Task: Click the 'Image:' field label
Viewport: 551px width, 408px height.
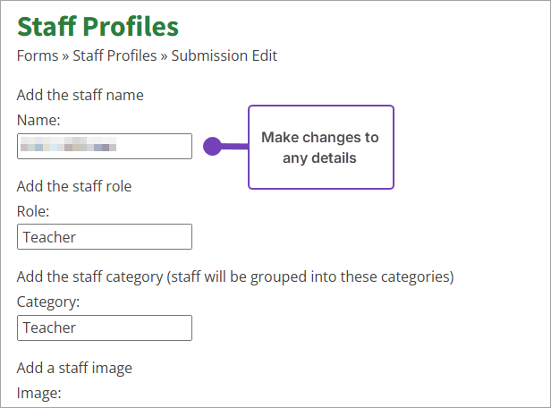Action: 38,393
